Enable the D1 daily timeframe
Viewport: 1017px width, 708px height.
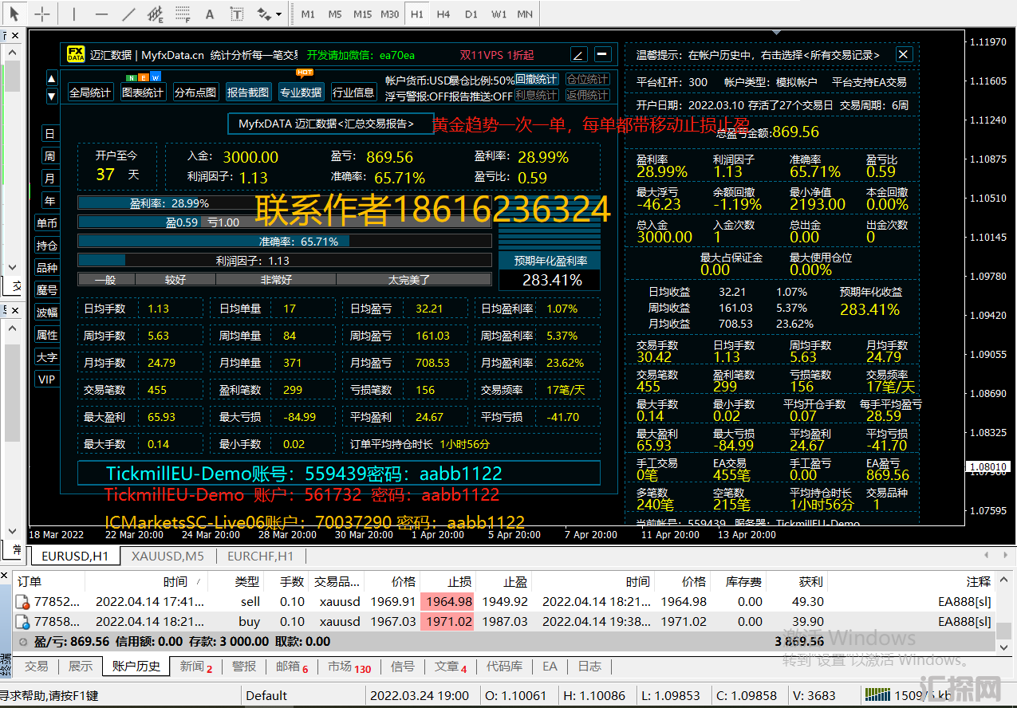[x=471, y=14]
